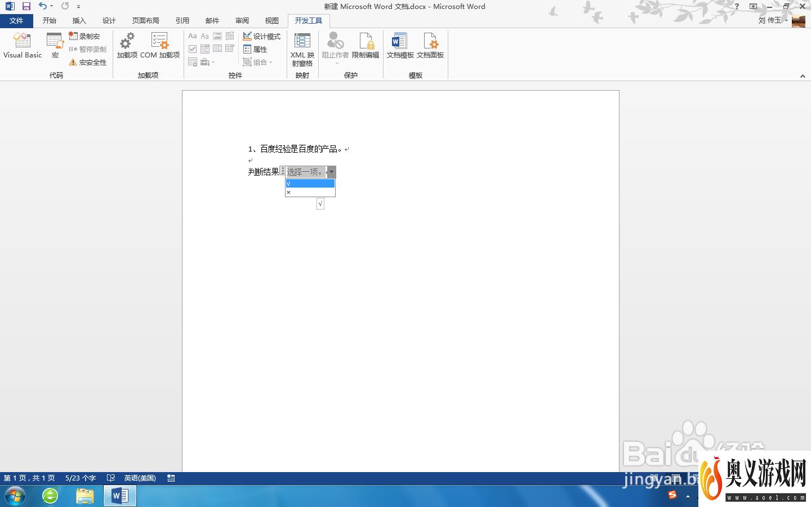The width and height of the screenshot is (811, 507).
Task: Toggle the content control dropdown arrow
Action: pos(332,172)
